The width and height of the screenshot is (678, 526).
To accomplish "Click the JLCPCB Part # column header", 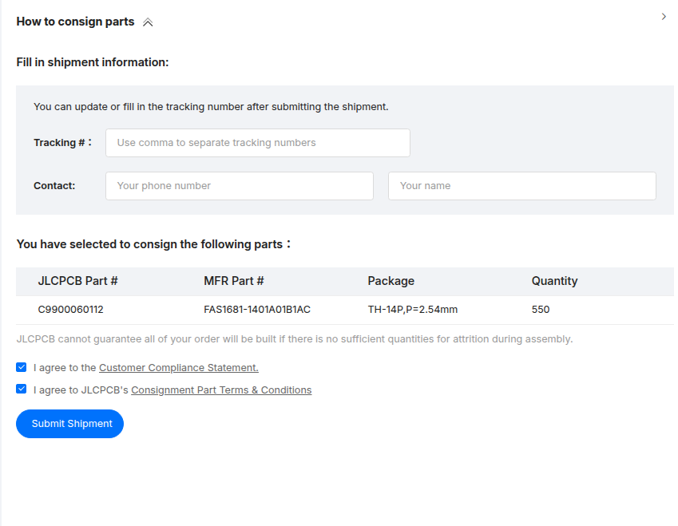I will [78, 281].
